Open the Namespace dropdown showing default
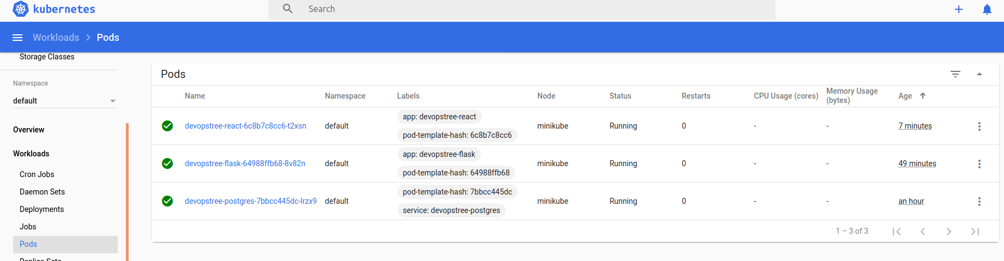 coord(65,101)
